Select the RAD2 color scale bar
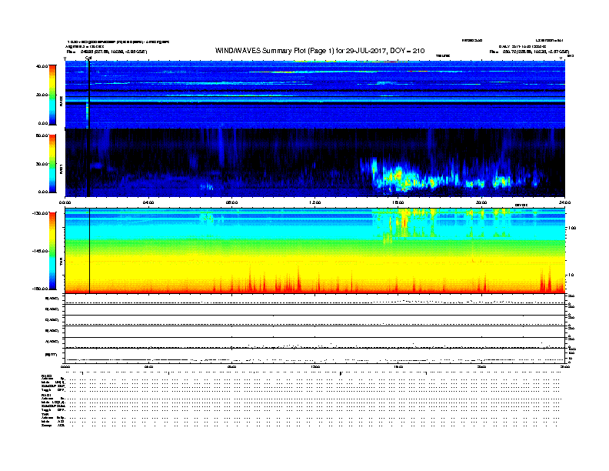Screen dimensions: 609x471 click(52, 95)
